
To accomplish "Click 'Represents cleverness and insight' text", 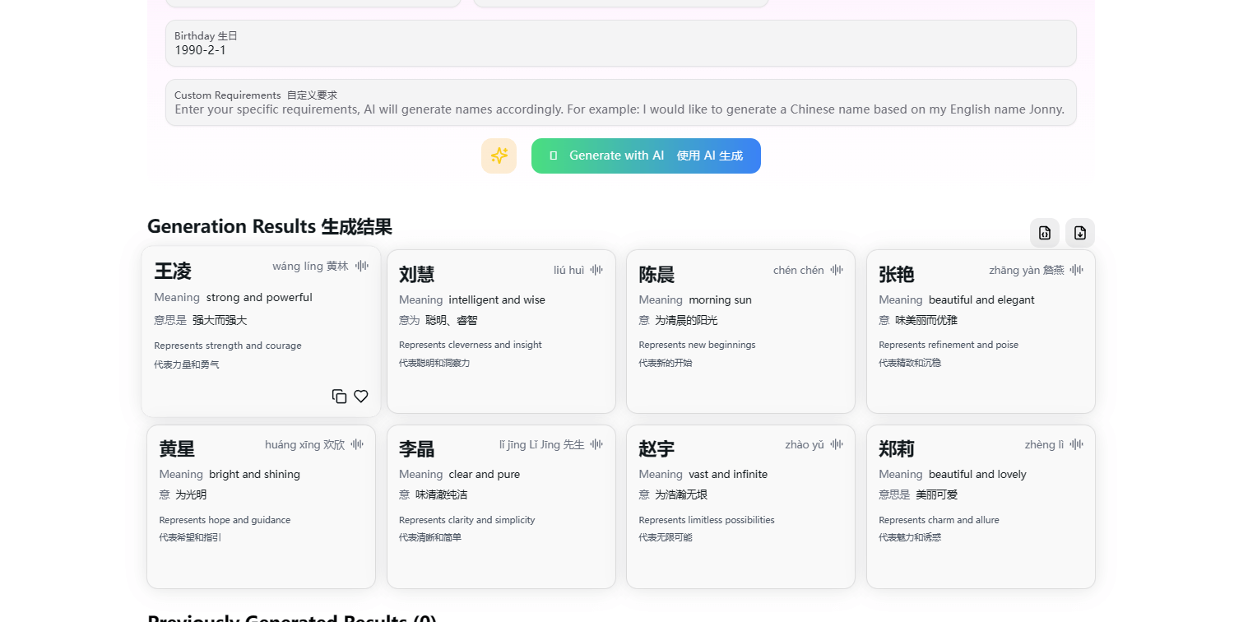I will (x=471, y=345).
